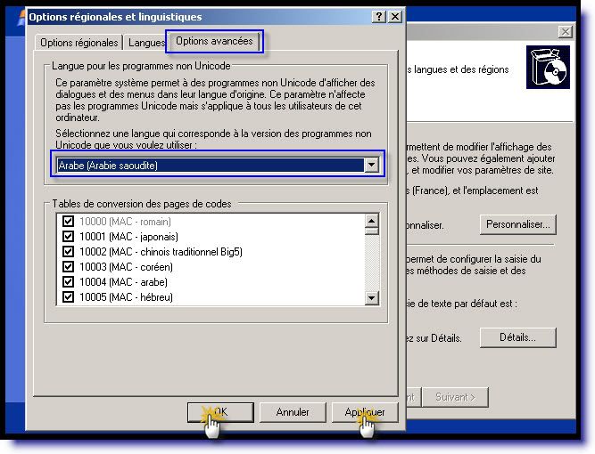Screen dimensions: 595x454
Task: Open the Langues tab
Action: pos(145,43)
